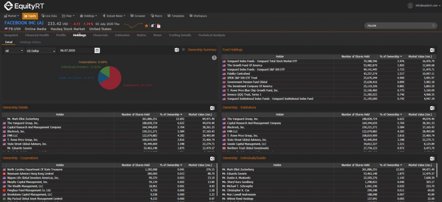The height and width of the screenshot is (202, 442).
Task: Switch to the Financials tab
Action: point(101,35)
